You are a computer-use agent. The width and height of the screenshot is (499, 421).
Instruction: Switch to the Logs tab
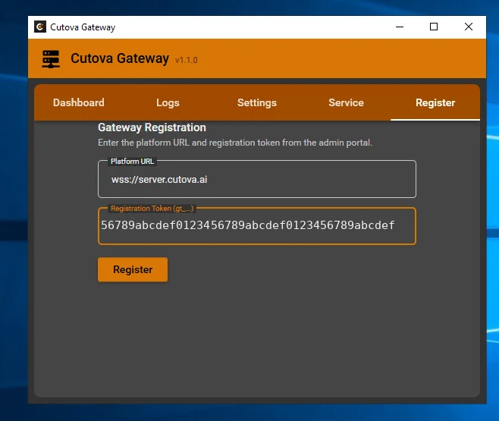coord(168,102)
